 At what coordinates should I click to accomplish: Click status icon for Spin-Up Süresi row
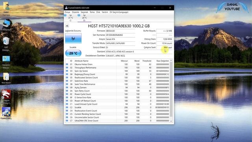point(67,71)
